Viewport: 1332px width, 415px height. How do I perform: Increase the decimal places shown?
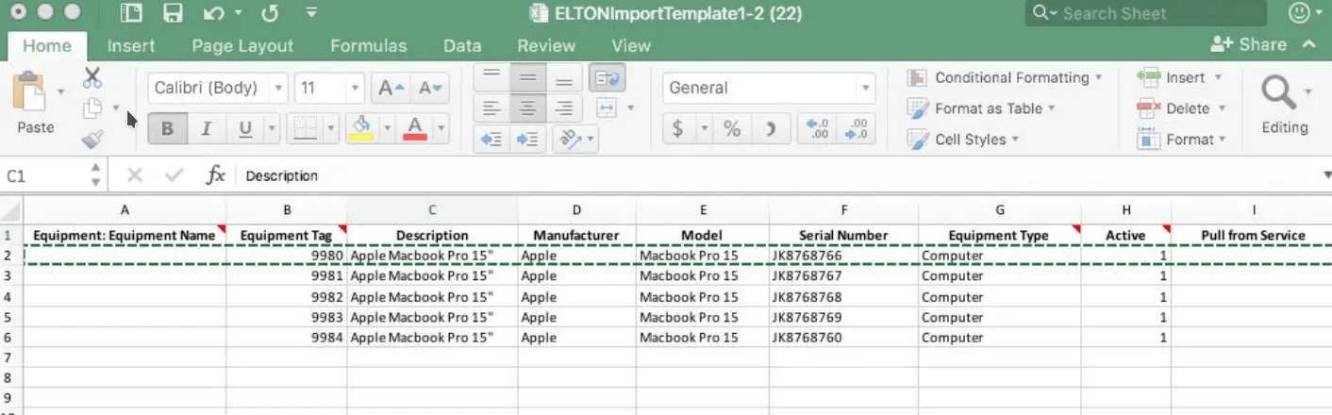pos(818,130)
